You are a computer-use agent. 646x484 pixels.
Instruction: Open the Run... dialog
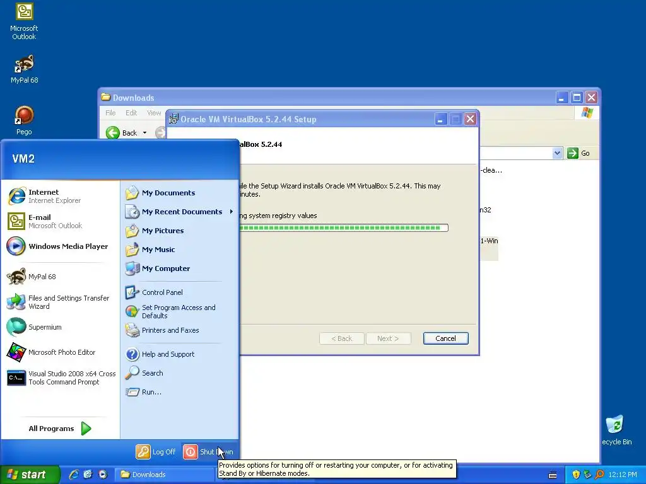(x=180, y=392)
